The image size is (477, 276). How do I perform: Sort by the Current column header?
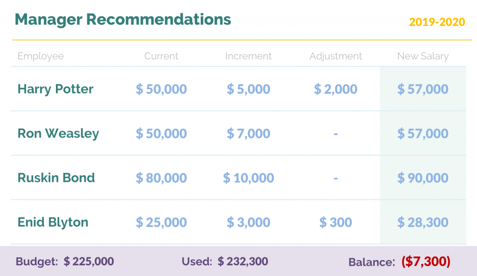tap(161, 56)
